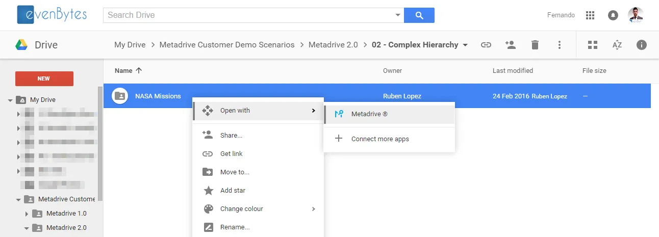The width and height of the screenshot is (659, 237).
Task: Click the blue search magnifier button
Action: pos(419,15)
